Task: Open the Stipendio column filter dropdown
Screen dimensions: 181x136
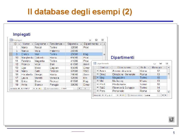Action: pyautogui.click(x=81, y=44)
